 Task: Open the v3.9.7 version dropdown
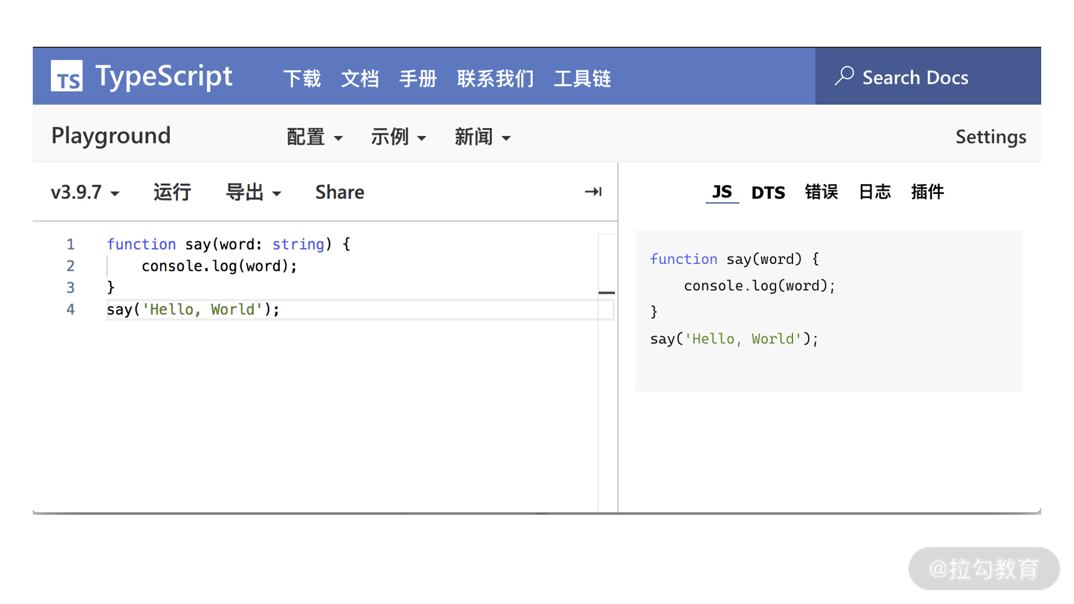click(85, 192)
